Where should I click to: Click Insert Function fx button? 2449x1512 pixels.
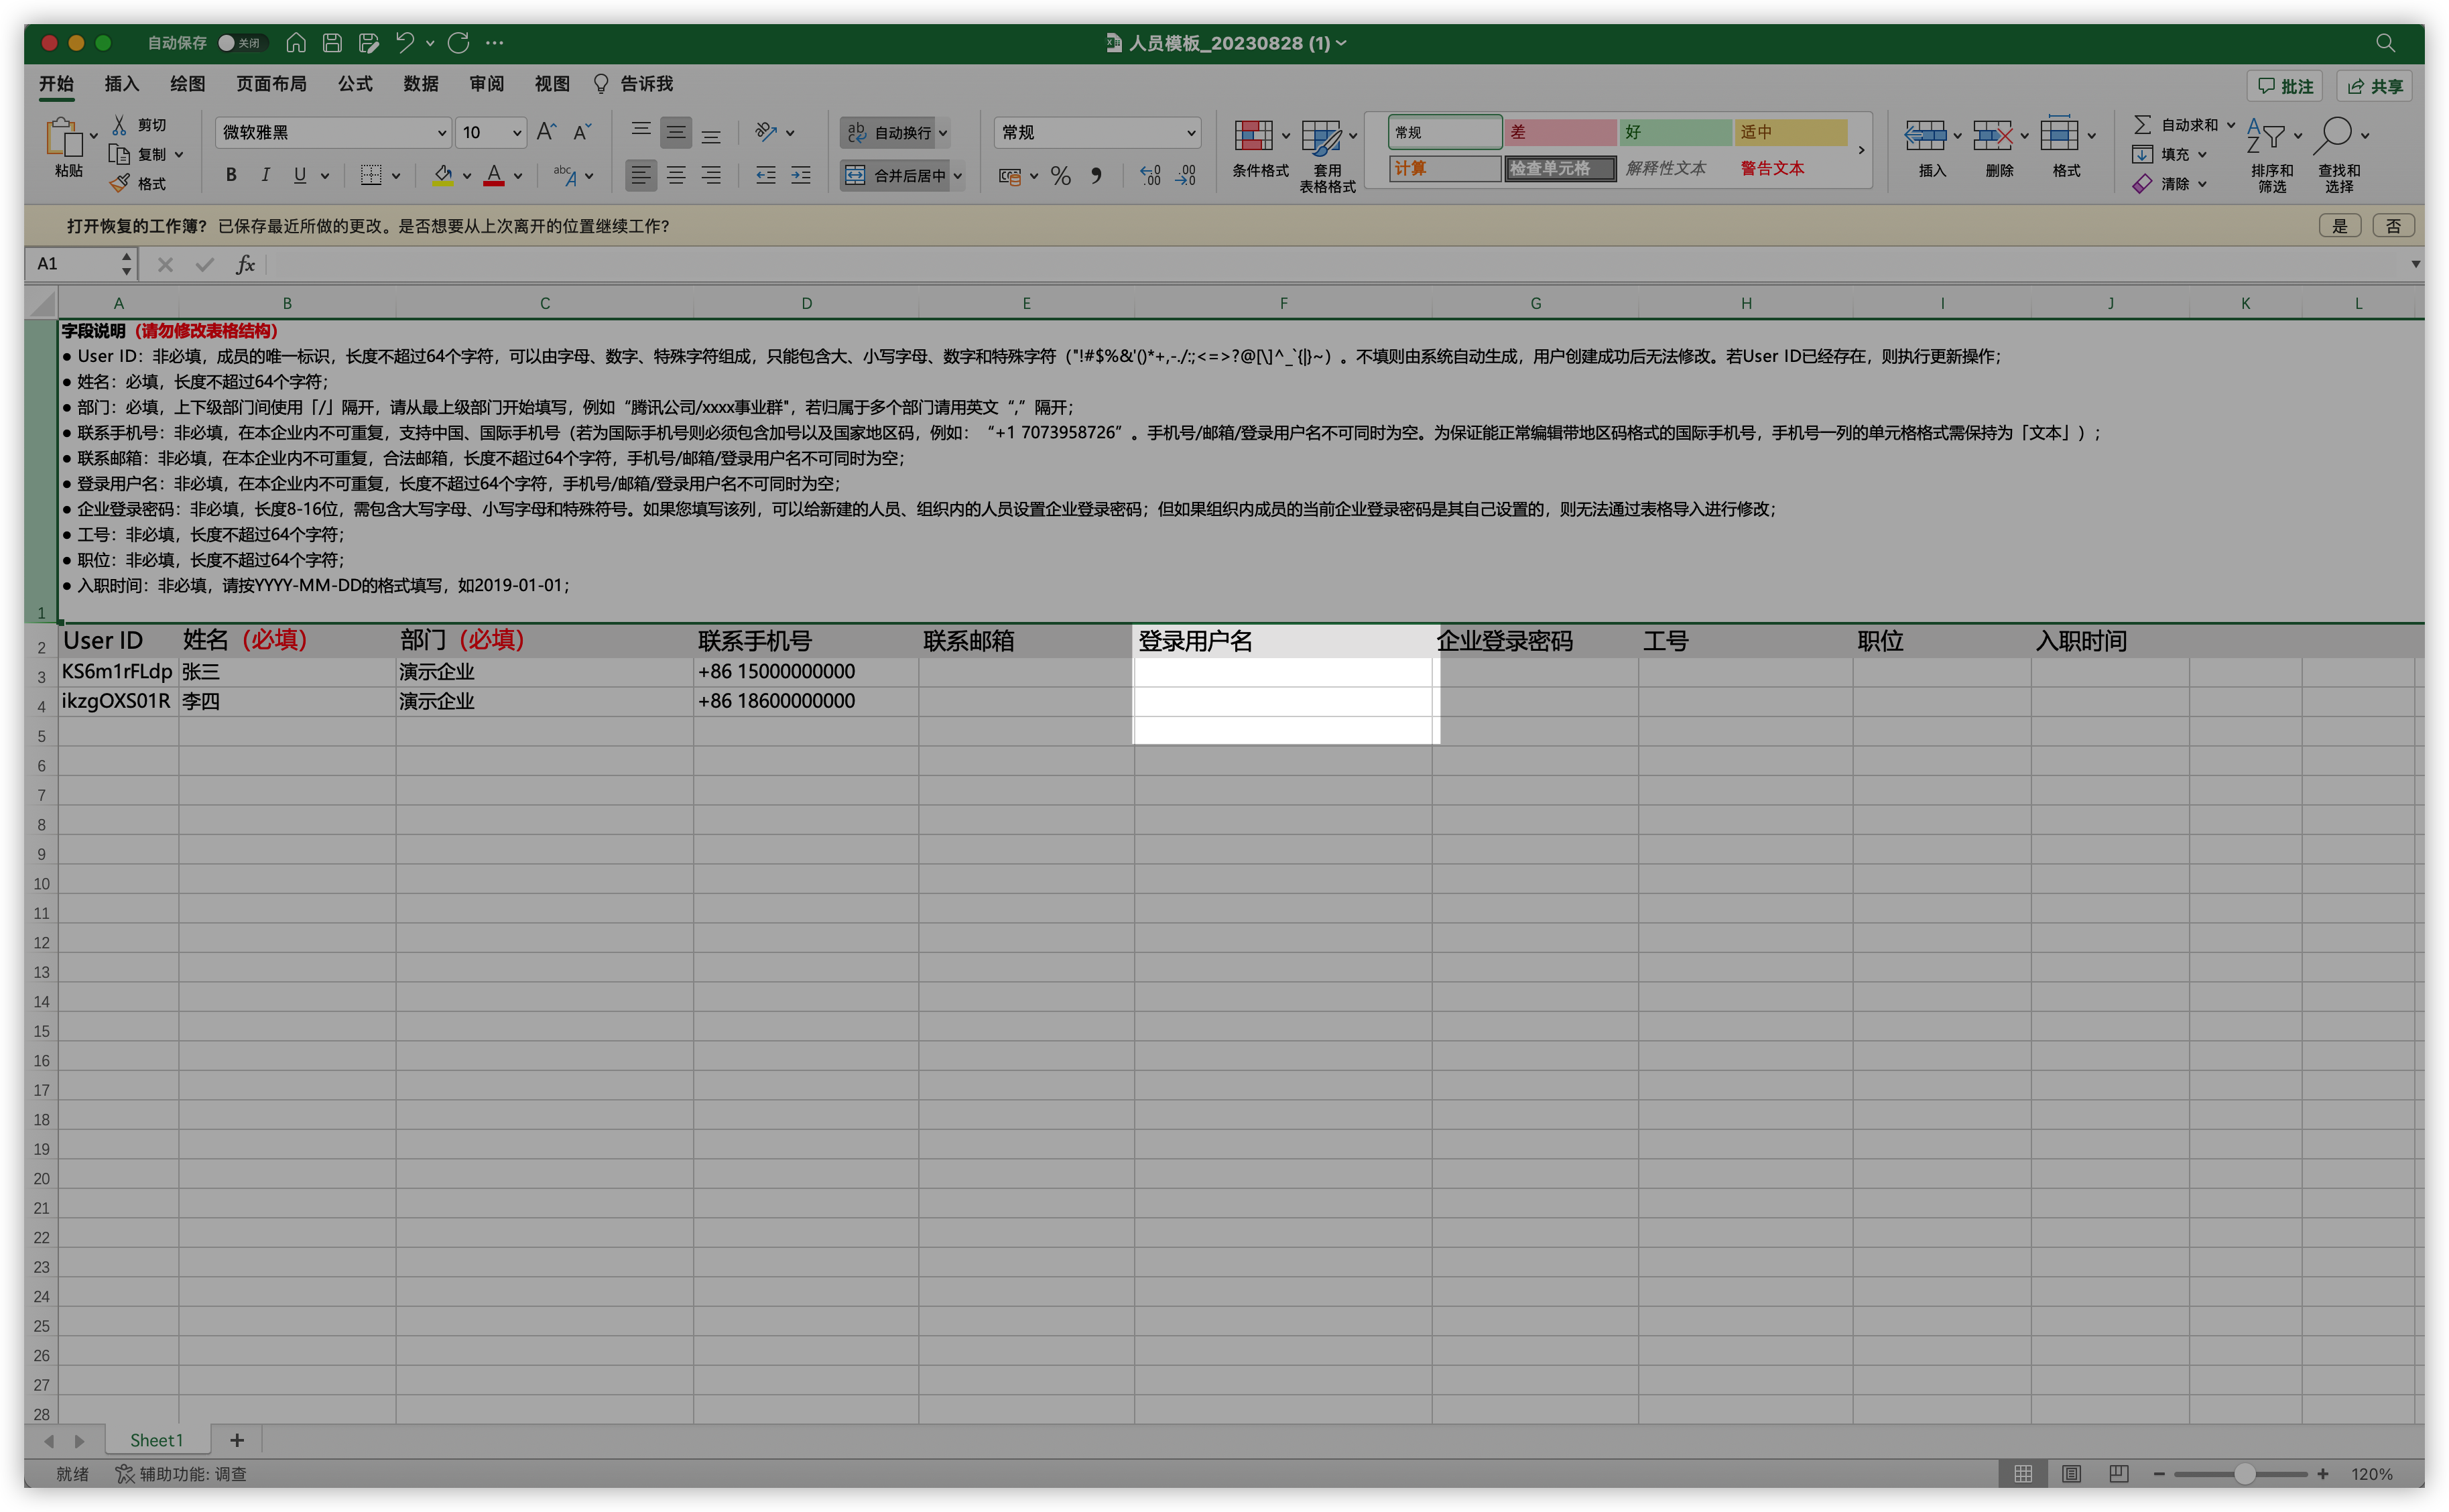coord(245,264)
